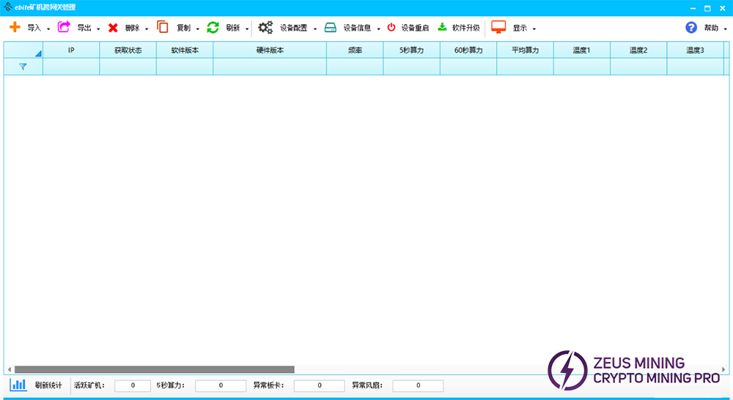Sort by the 平均算力 column header

tap(525, 50)
